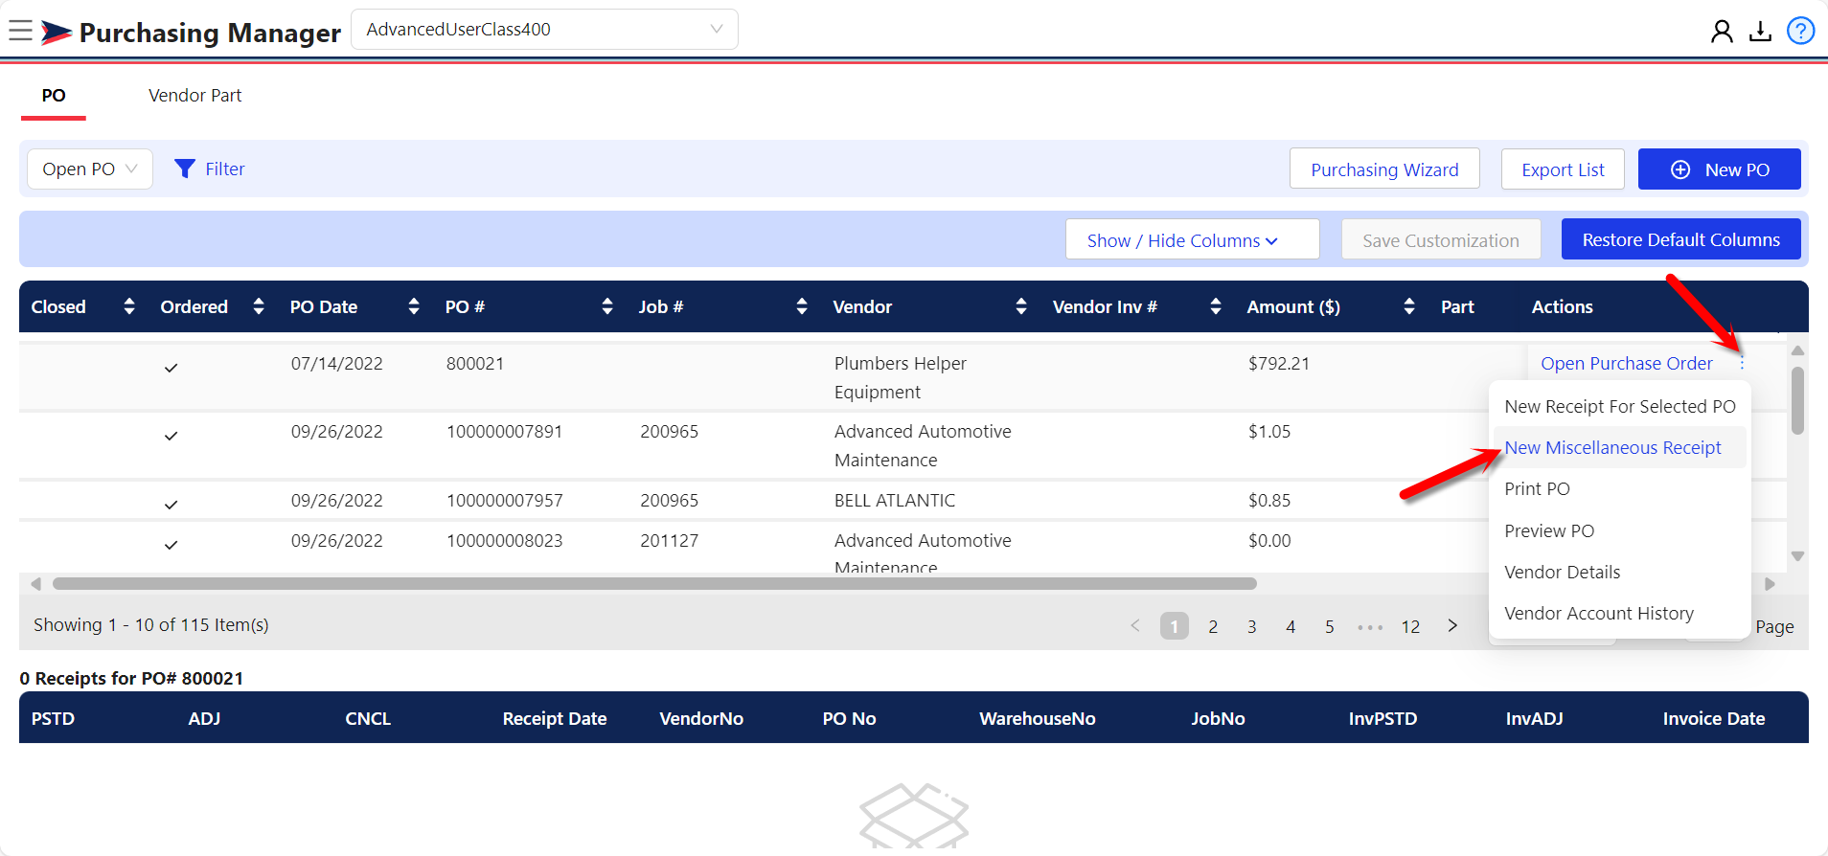Click amount $792.21 cell
The image size is (1828, 856).
pyautogui.click(x=1279, y=364)
